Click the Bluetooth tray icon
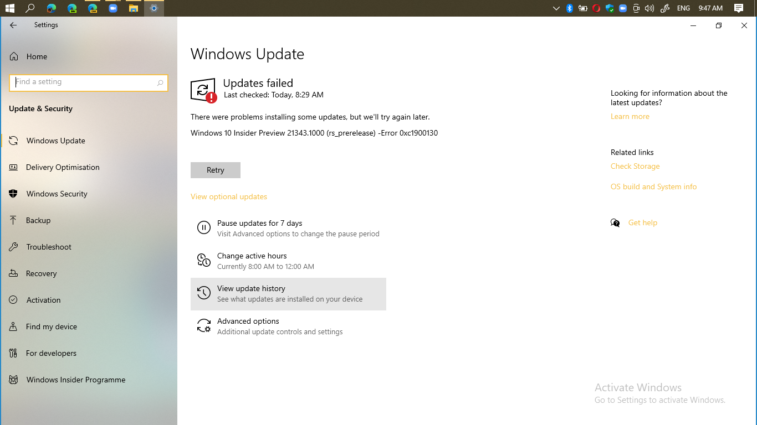This screenshot has height=425, width=757. point(570,8)
